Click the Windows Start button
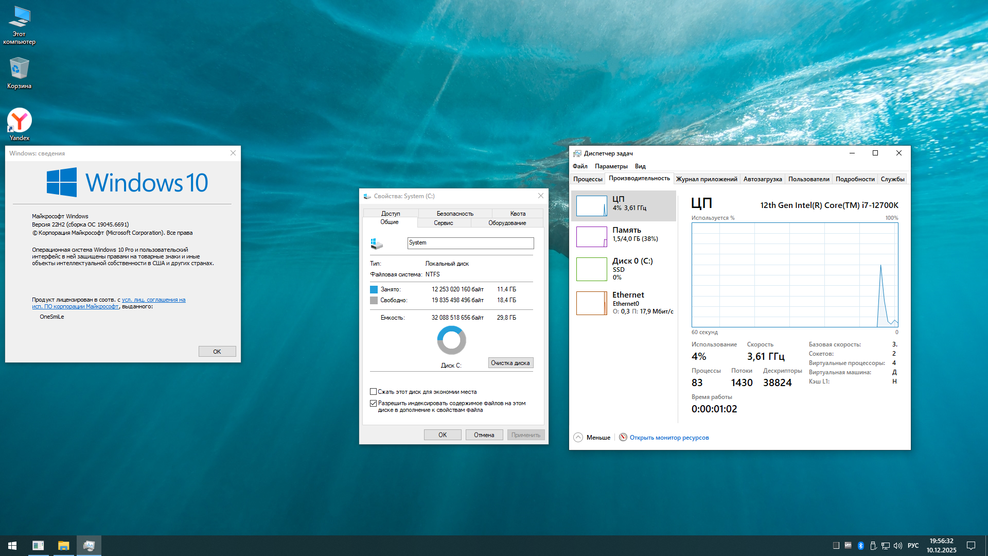 tap(12, 545)
